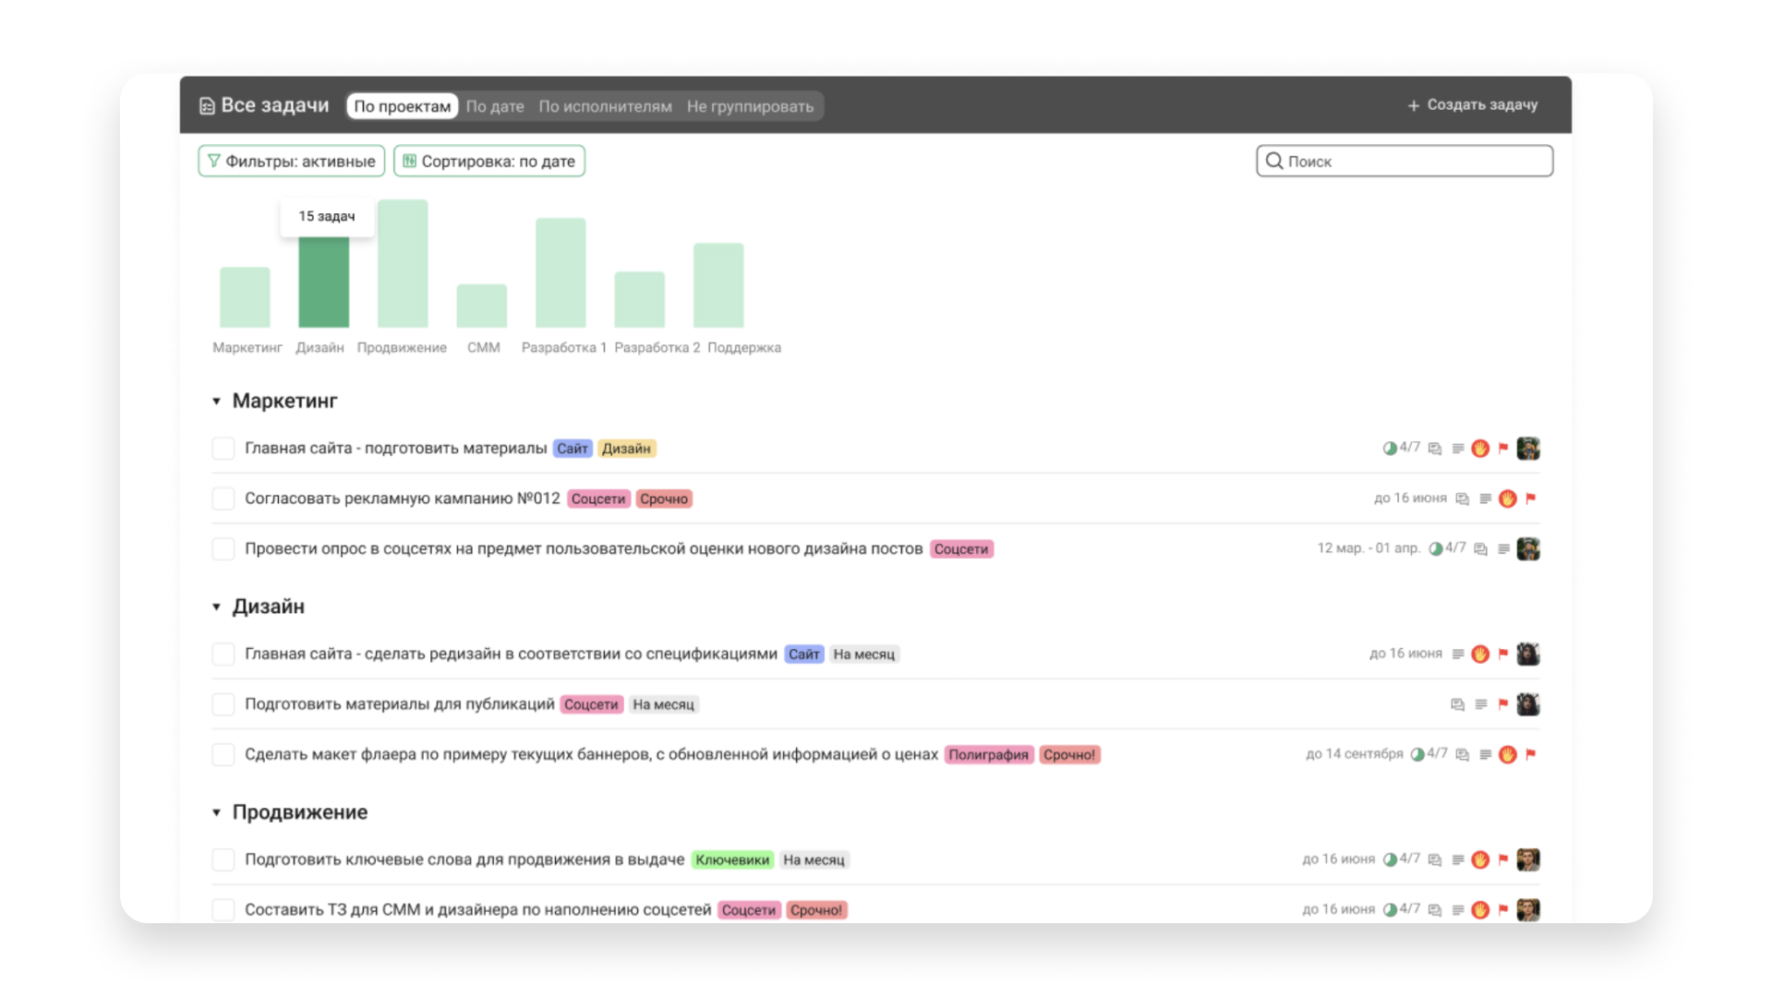The height and width of the screenshot is (997, 1773).
Task: Click the red flag on 'Подготовить ключевые слова' row
Action: pos(1502,859)
